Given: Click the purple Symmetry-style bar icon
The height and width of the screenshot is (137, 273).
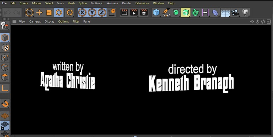Looking at the screenshot, I should 205,13.
